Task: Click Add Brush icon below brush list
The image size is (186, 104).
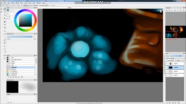Action: tap(8, 77)
